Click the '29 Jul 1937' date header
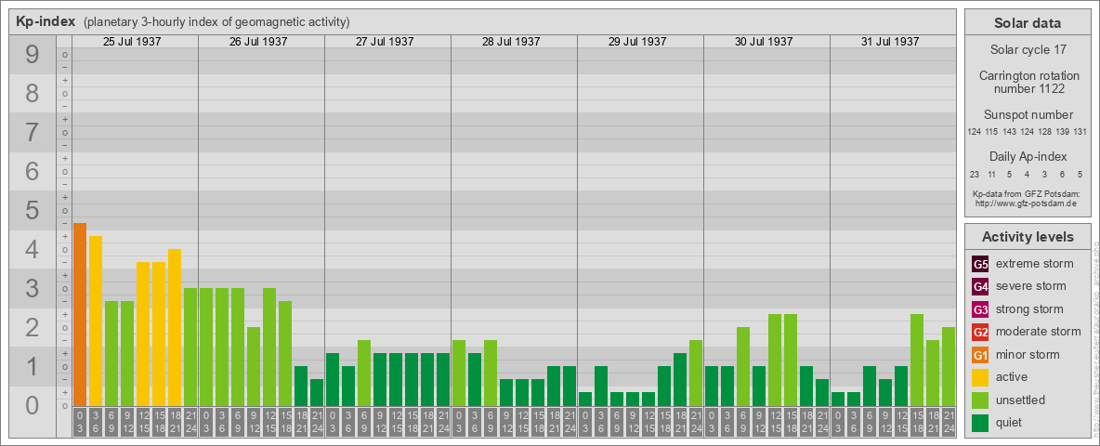 pos(637,42)
